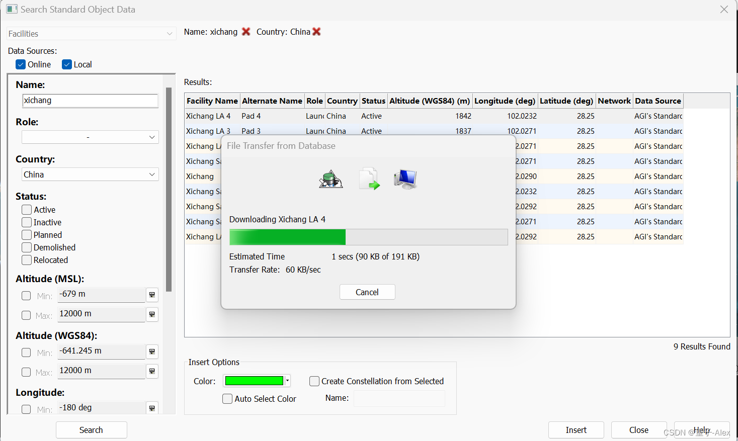Click the constellation Name input field

tap(399, 398)
